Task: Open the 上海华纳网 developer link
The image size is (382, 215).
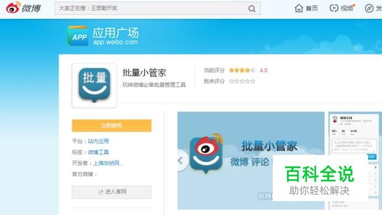Action: point(108,163)
